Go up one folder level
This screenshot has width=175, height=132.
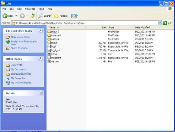pos(32,16)
